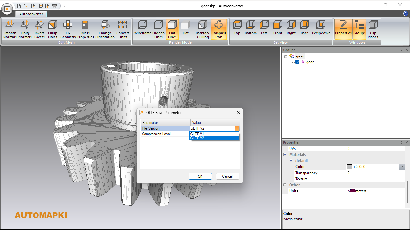Click the Change Orientation tool

point(105,29)
